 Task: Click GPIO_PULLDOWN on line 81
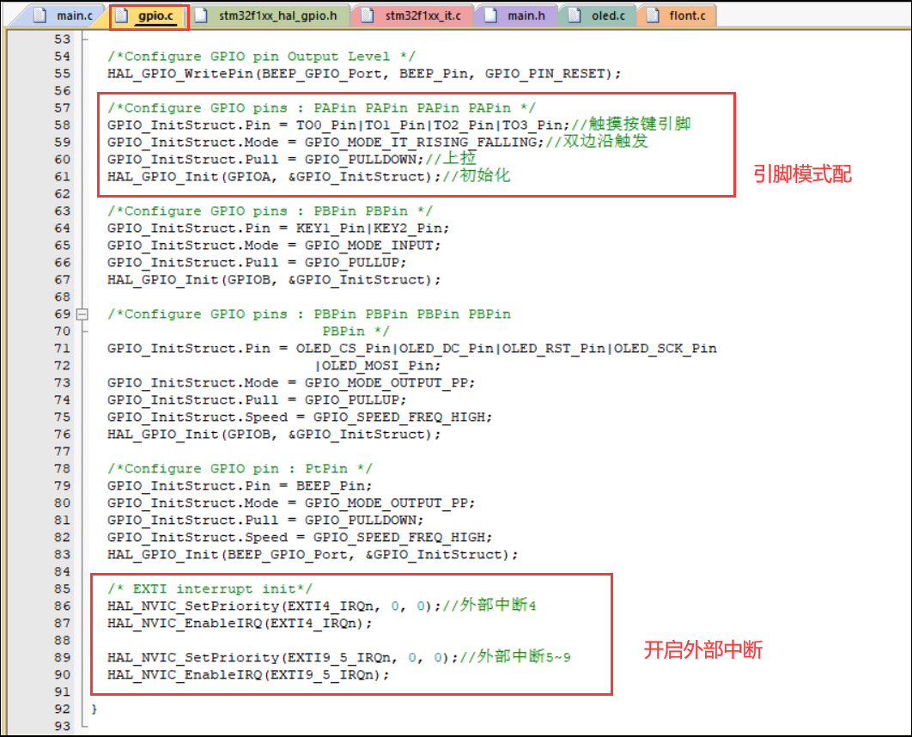[361, 520]
